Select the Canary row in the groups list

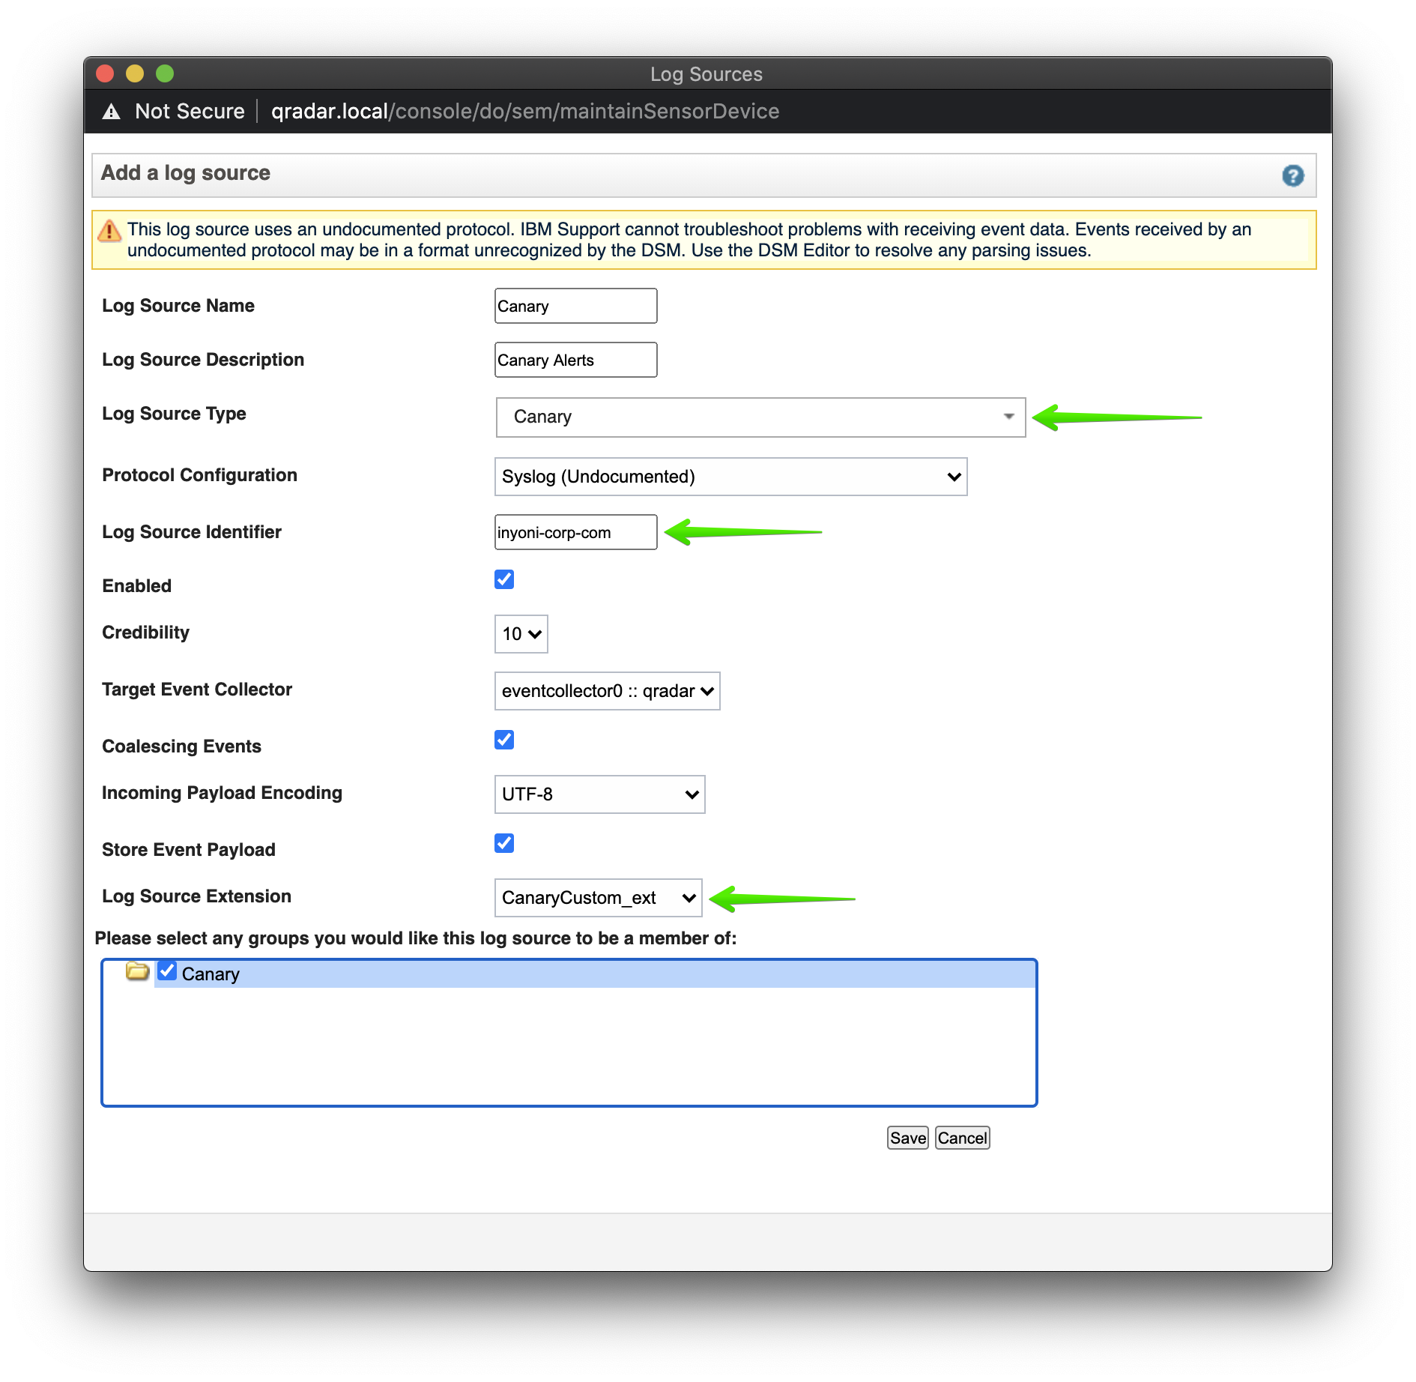(x=595, y=974)
